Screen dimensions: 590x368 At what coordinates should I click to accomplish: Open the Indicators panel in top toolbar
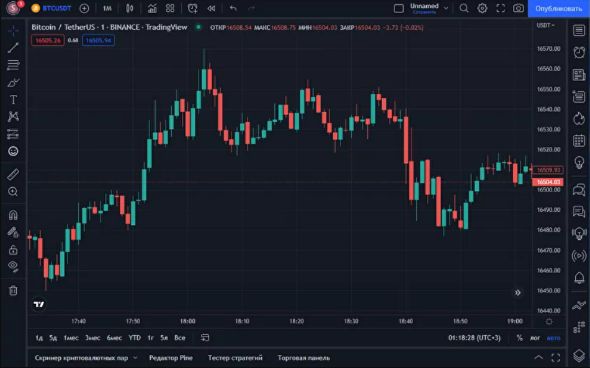[x=151, y=9]
